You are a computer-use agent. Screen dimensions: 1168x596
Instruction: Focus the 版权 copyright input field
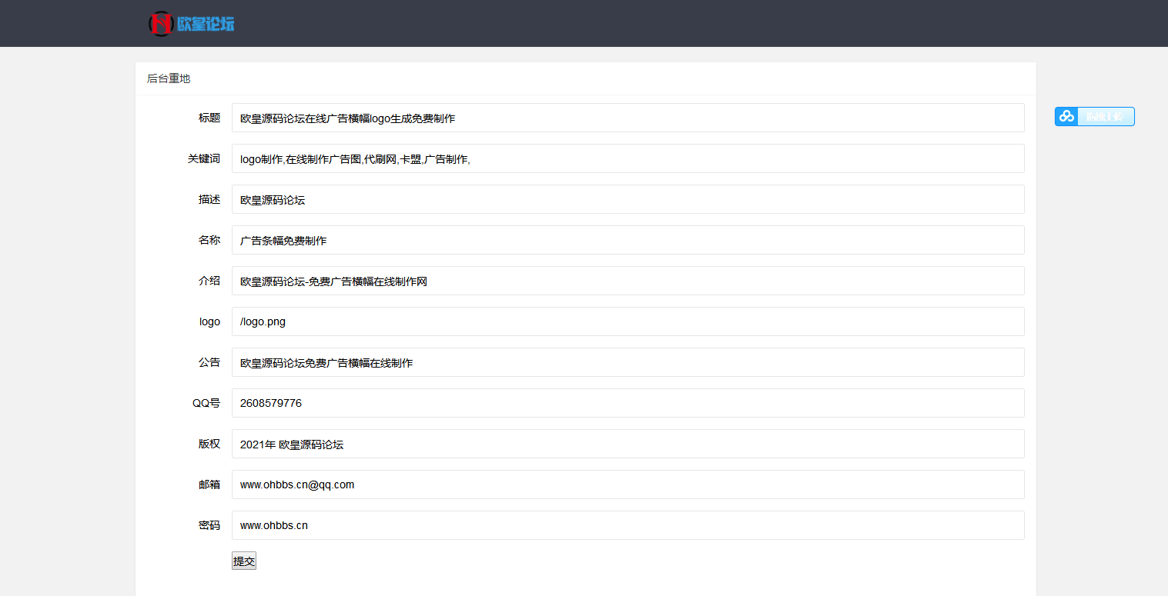628,445
